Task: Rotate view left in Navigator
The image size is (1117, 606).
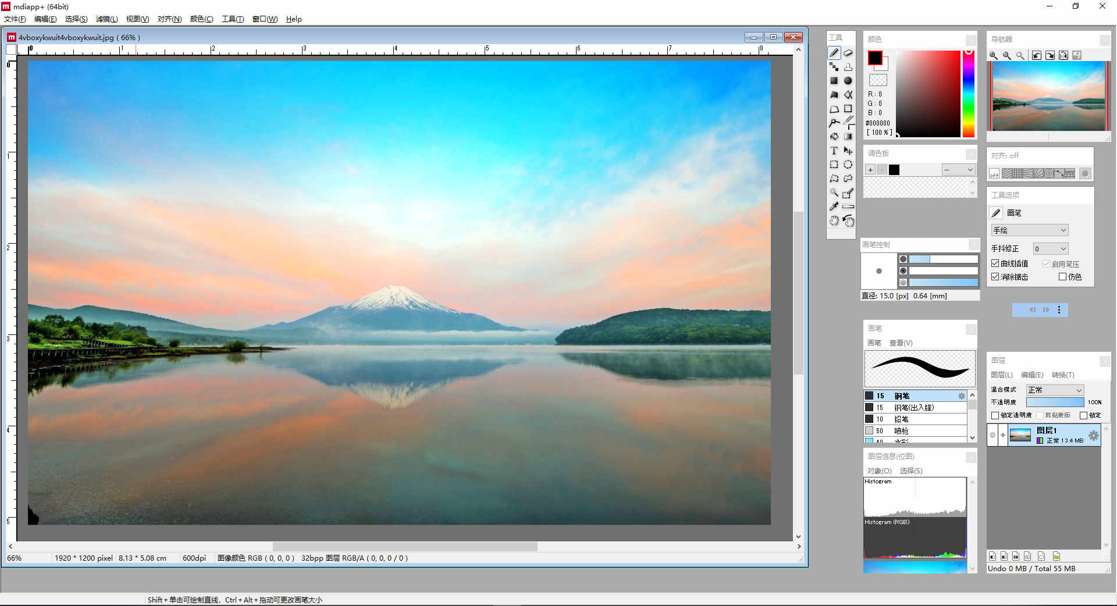Action: [1037, 55]
